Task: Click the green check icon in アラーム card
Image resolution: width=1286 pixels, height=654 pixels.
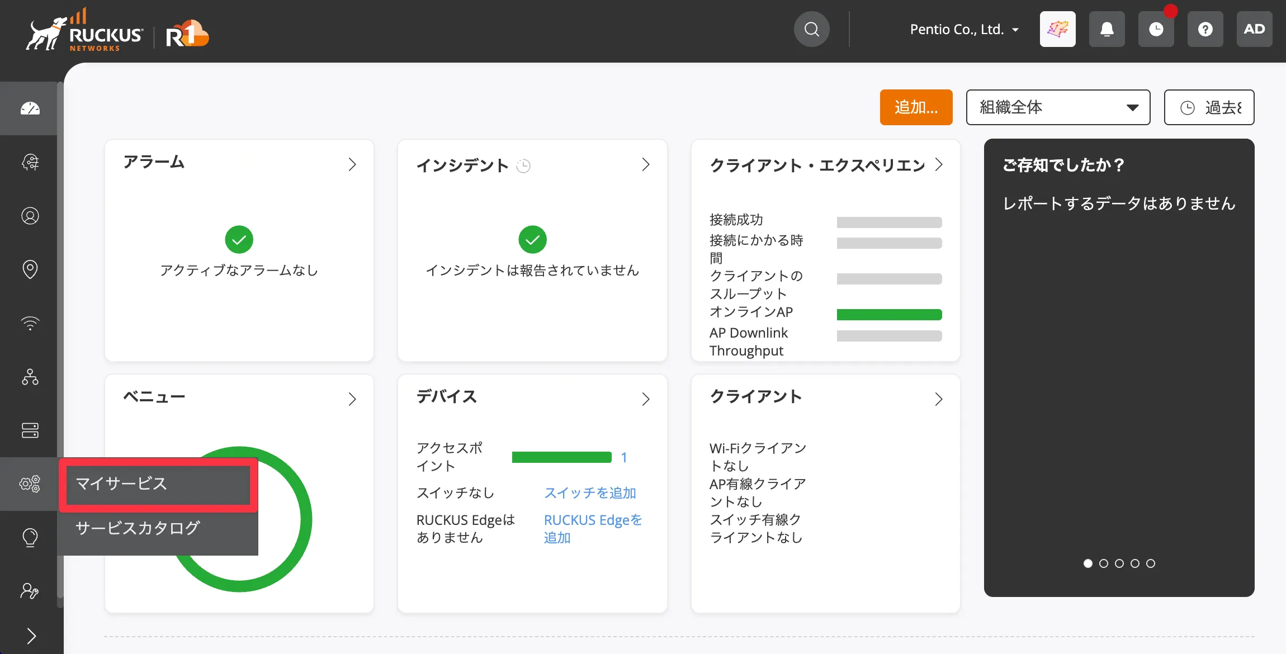Action: pyautogui.click(x=239, y=240)
